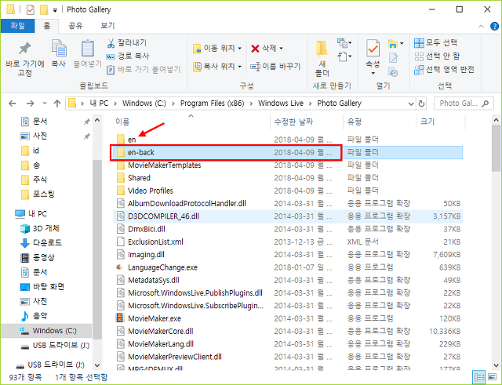Click the Help question mark icon
502x385 pixels.
click(494, 26)
